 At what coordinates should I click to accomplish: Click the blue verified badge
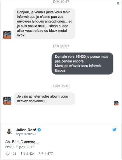click(39, 130)
